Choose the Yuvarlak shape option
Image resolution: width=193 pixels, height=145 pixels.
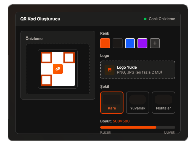point(137,103)
